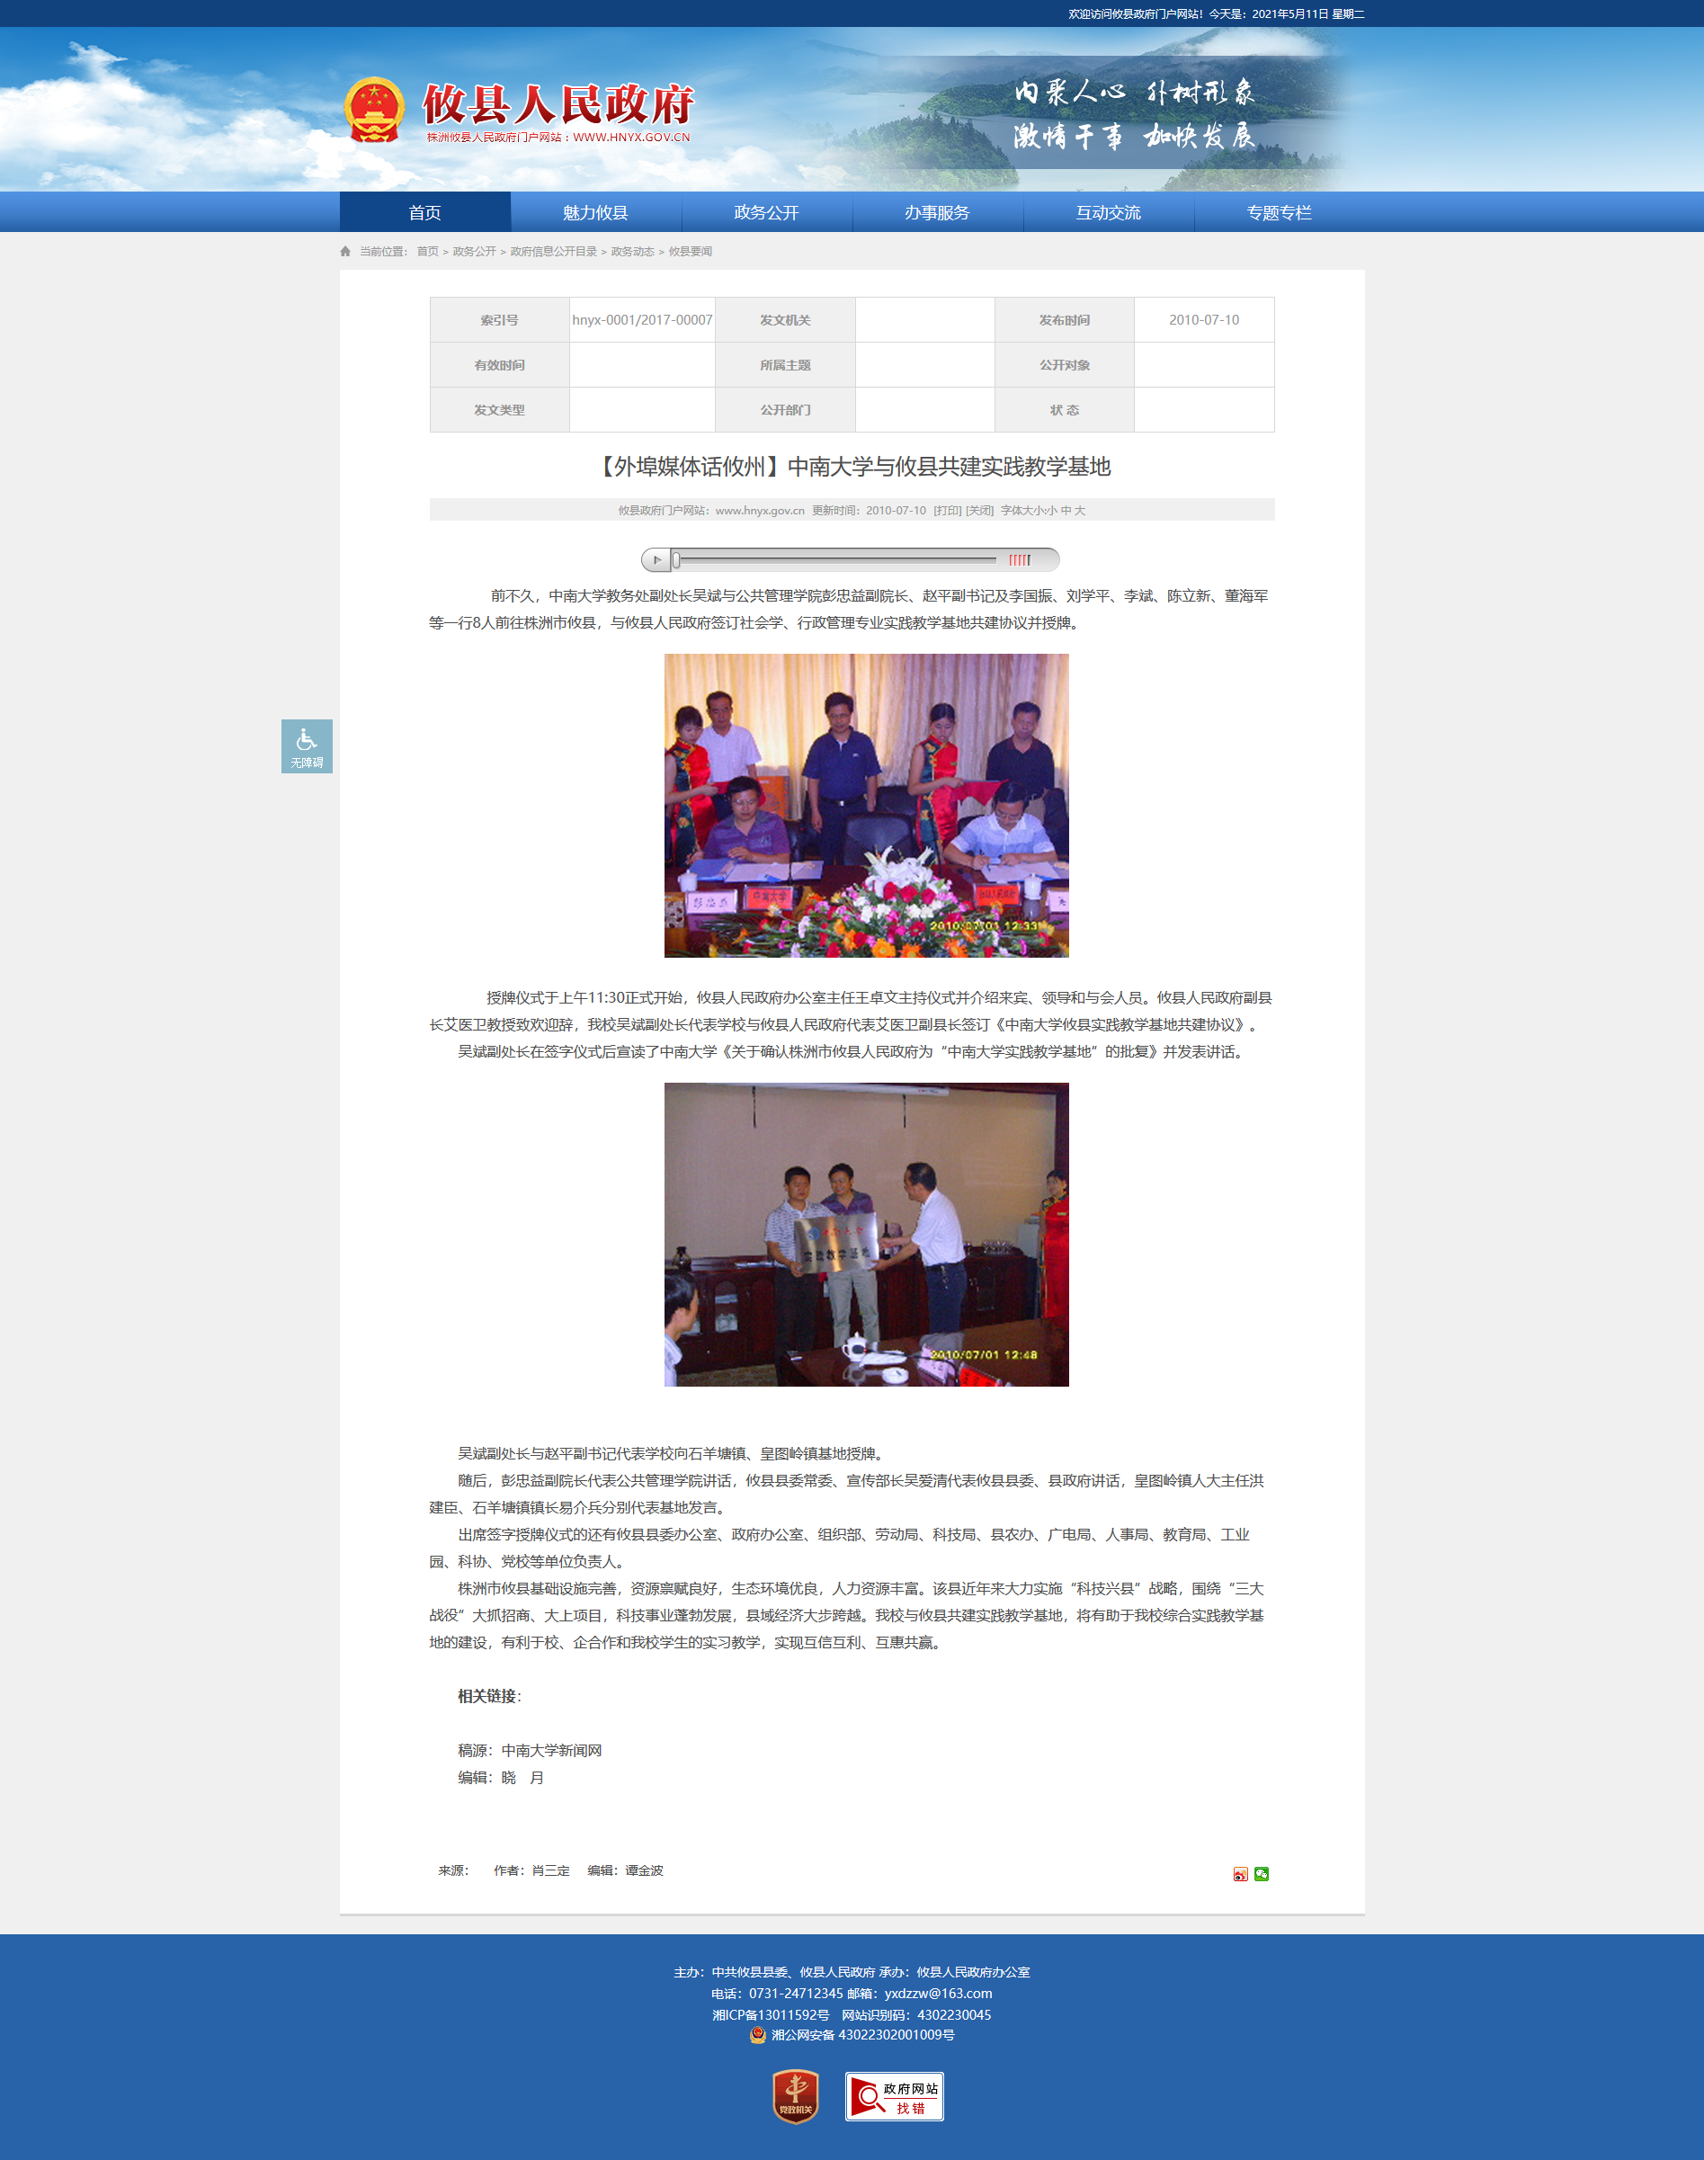The width and height of the screenshot is (1704, 2160).
Task: Click the [关闭] close link
Action: click(978, 510)
